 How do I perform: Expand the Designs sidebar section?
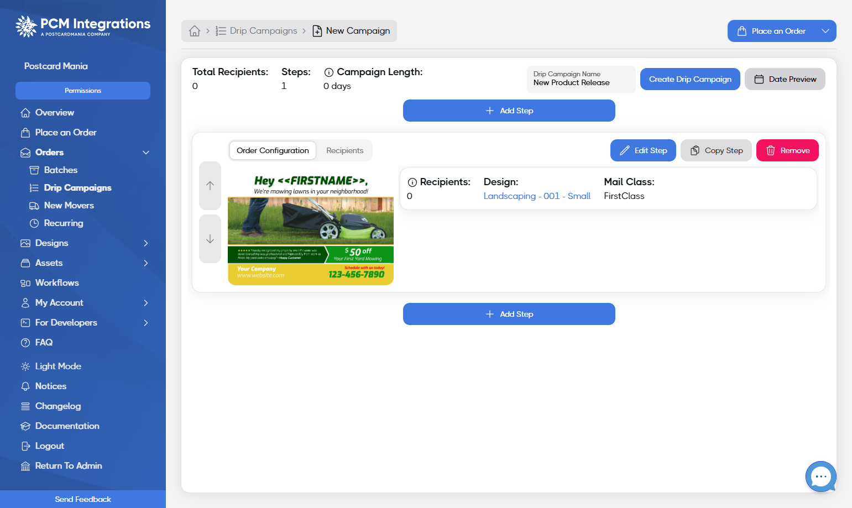(x=146, y=243)
